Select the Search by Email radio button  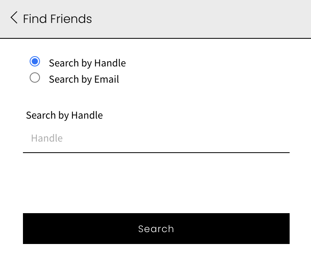tap(35, 78)
